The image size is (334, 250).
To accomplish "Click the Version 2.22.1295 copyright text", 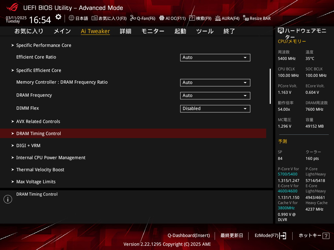I will click(x=167, y=244).
